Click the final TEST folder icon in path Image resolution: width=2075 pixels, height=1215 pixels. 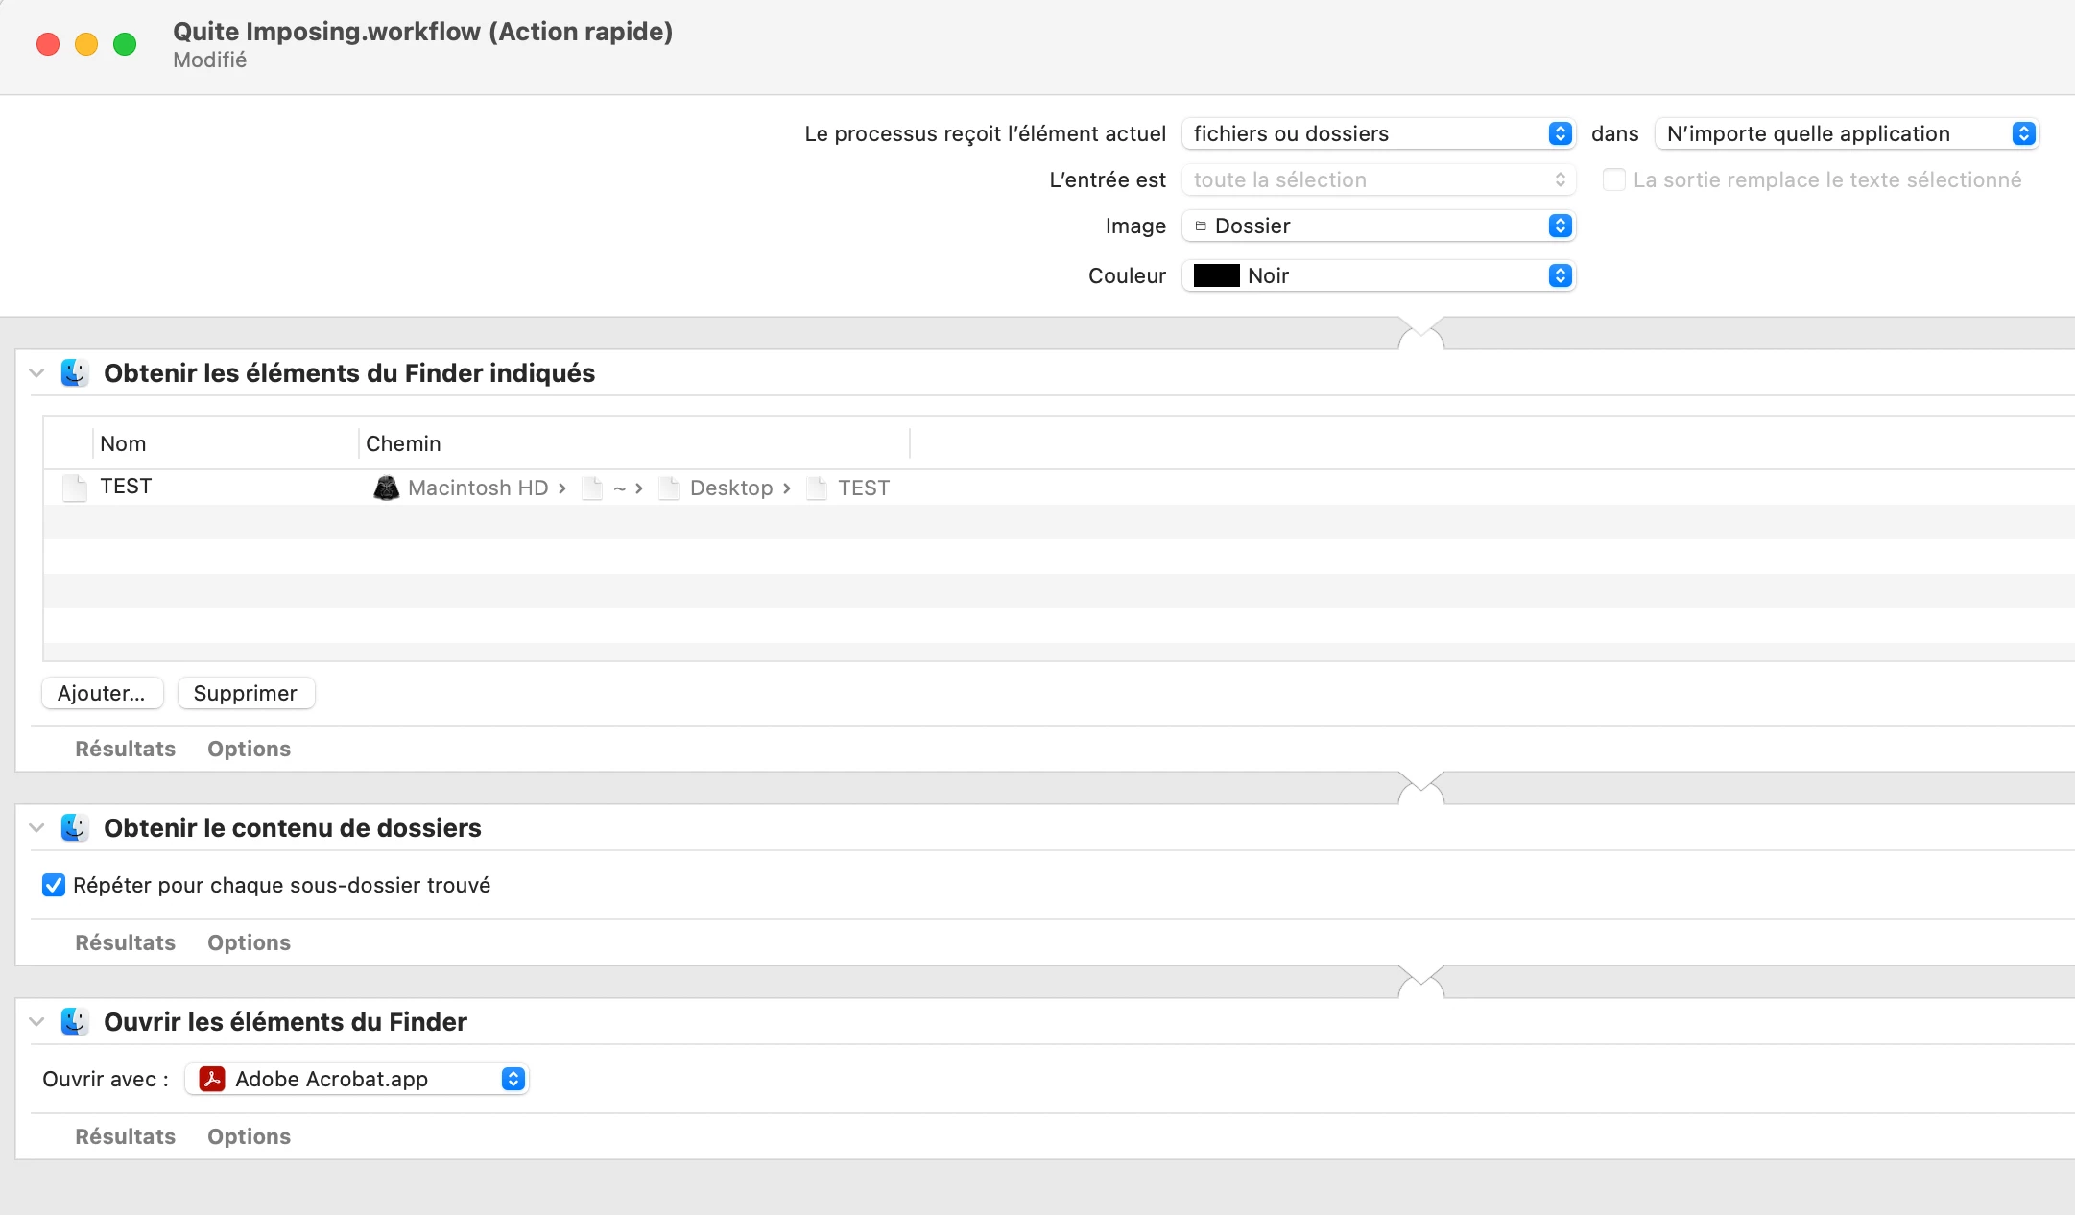(817, 488)
